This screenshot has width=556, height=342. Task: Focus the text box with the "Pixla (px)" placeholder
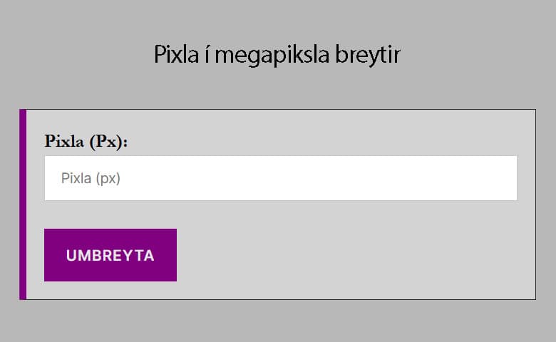(280, 178)
